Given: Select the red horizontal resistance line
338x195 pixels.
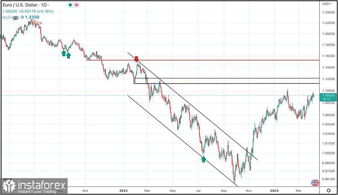Looking at the screenshot, I should [x=203, y=60].
